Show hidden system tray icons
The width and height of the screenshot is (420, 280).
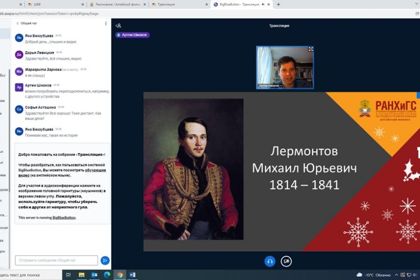[396, 275]
